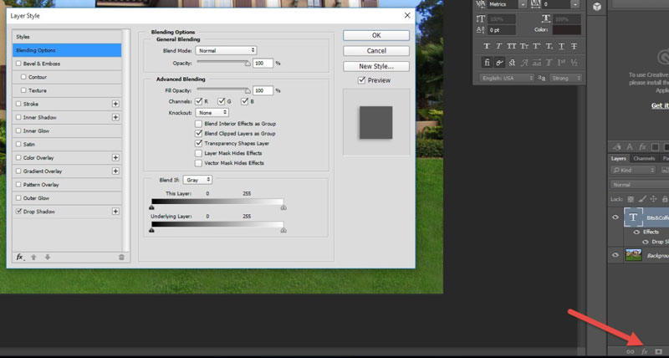Enable the Stroke effect checkbox

[18, 104]
